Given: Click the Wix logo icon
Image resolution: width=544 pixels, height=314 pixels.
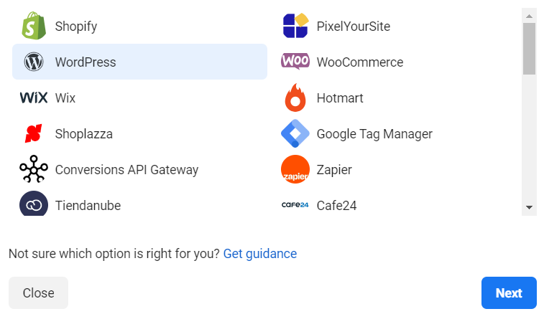Looking at the screenshot, I should 34,98.
